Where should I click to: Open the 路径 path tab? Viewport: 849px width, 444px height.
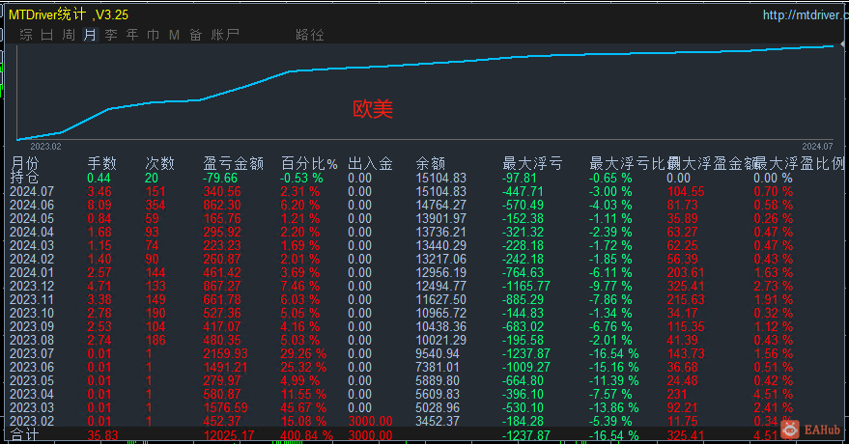[x=310, y=35]
